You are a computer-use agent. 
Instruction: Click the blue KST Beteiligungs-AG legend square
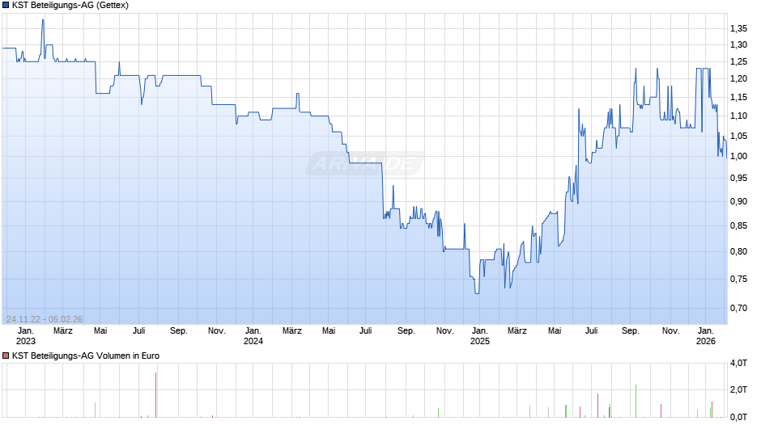[x=6, y=6]
